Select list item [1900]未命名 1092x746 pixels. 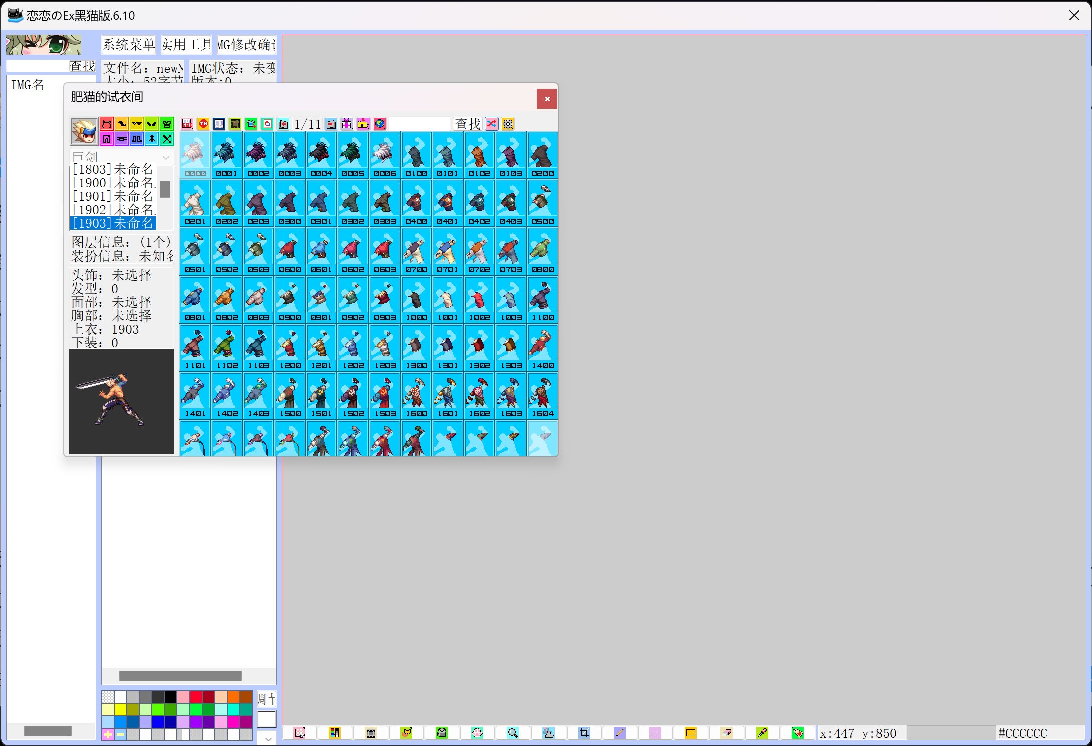coord(113,183)
